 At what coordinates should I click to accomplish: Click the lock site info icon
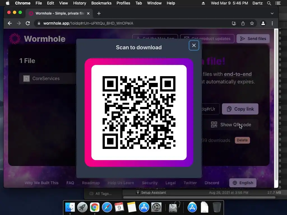[39, 23]
